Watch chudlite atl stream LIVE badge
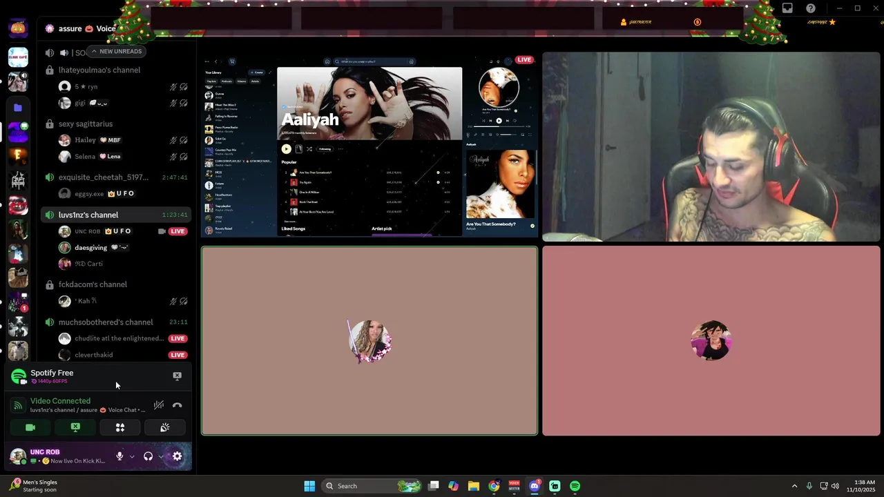This screenshot has height=497, width=884. 178,338
